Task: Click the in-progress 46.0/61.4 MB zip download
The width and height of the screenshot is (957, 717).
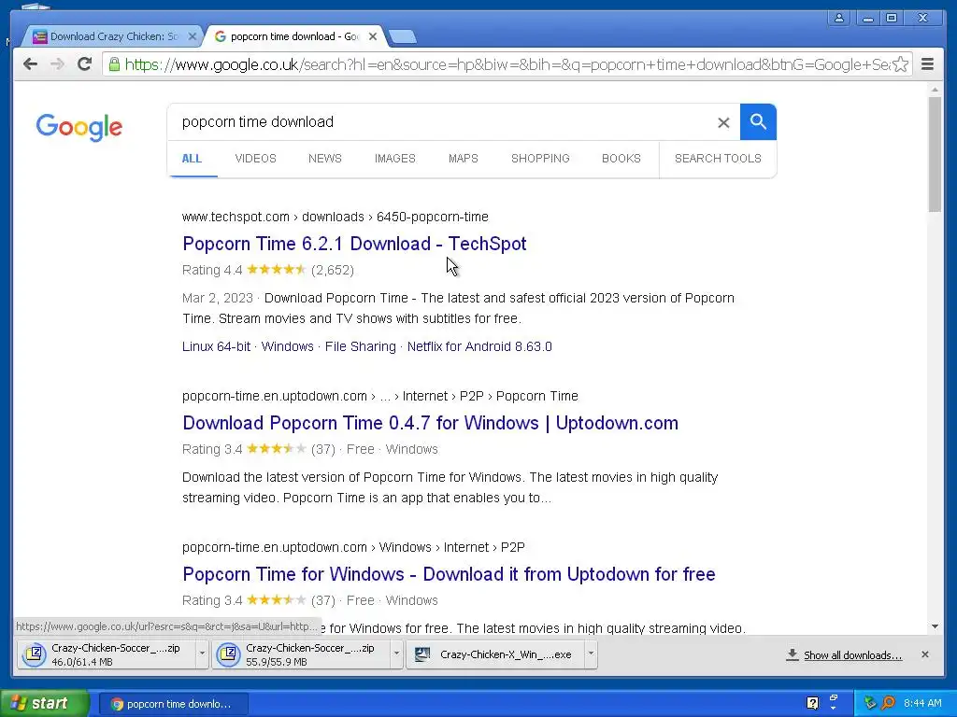Action: pos(107,654)
